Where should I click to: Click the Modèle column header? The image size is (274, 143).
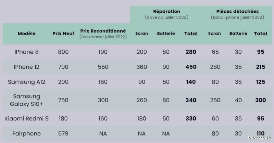tap(27, 33)
